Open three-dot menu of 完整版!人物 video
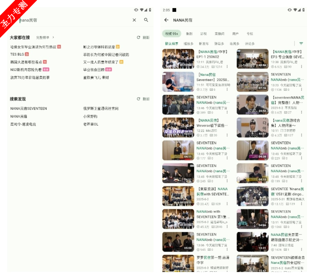The image size is (314, 279). 301,113
